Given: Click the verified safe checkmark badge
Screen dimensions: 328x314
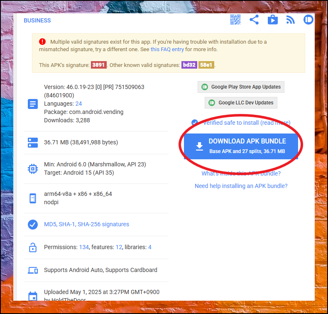Looking at the screenshot, I should (195, 123).
